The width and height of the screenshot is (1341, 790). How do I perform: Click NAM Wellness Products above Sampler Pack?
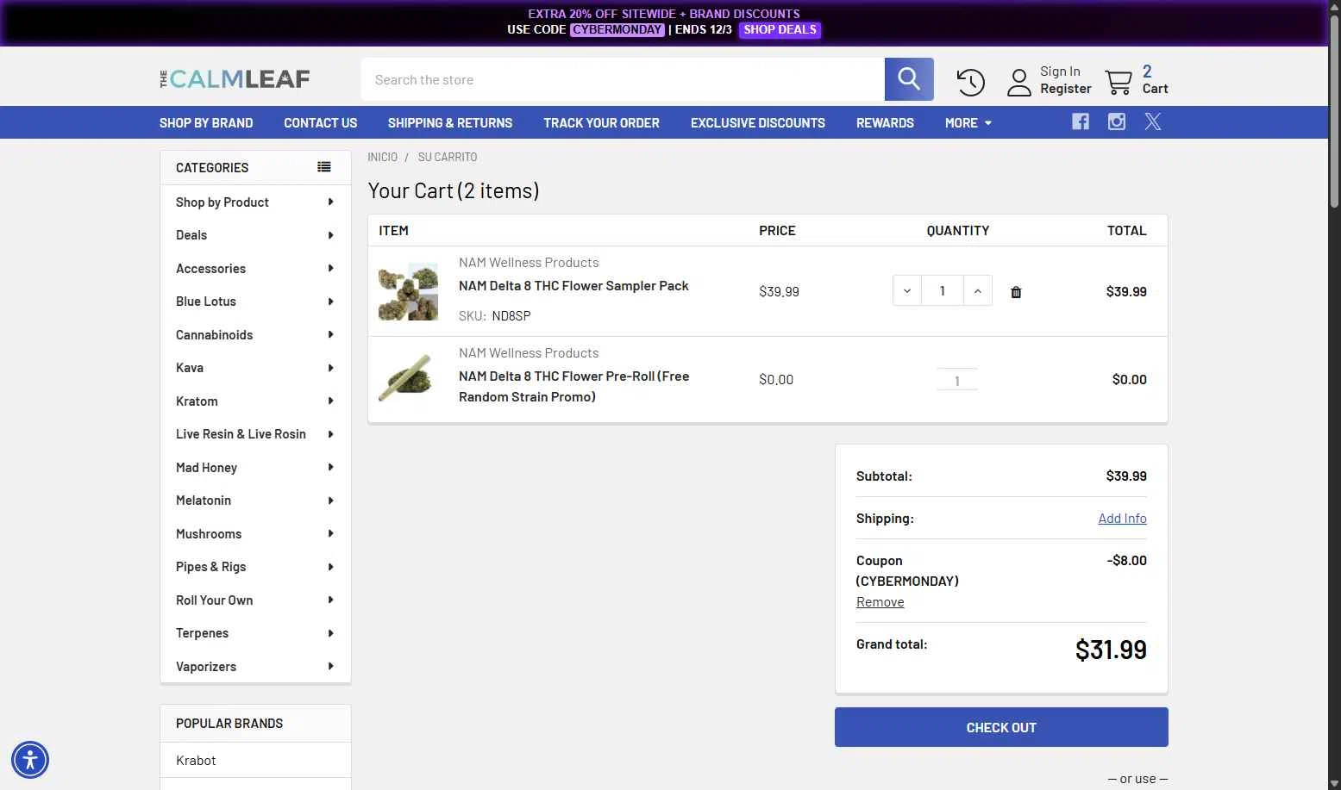click(529, 263)
